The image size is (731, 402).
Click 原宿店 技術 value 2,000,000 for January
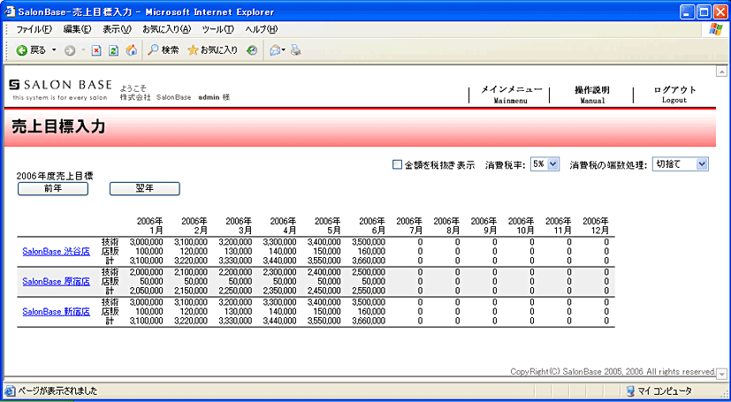147,272
